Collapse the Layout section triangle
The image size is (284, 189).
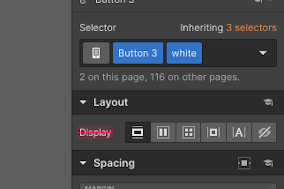tap(83, 102)
